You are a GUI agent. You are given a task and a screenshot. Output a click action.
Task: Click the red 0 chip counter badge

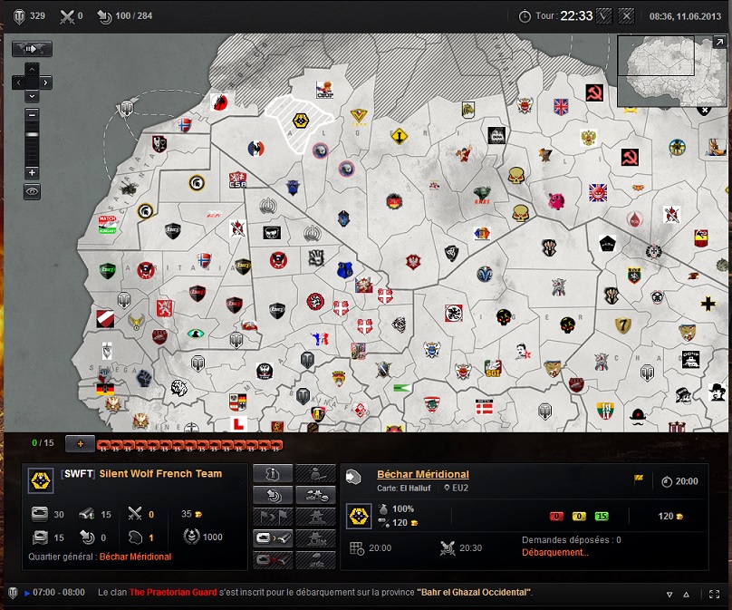[x=556, y=516]
